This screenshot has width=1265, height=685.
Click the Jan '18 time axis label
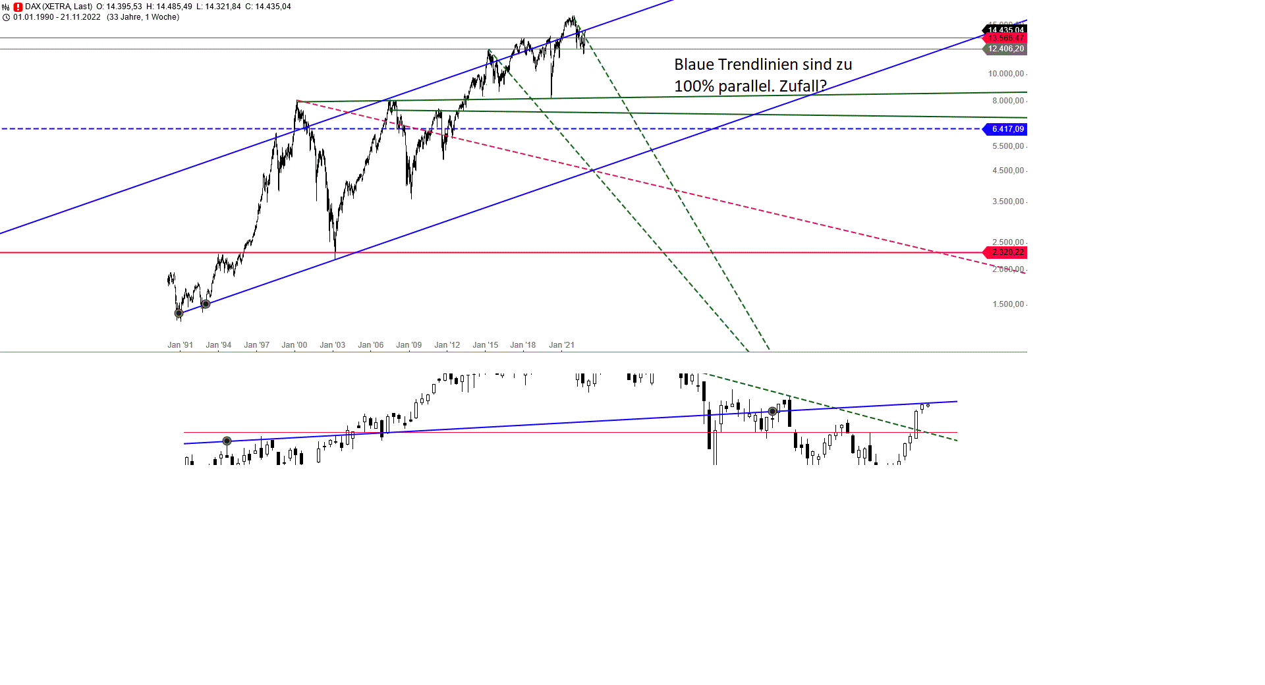[522, 345]
